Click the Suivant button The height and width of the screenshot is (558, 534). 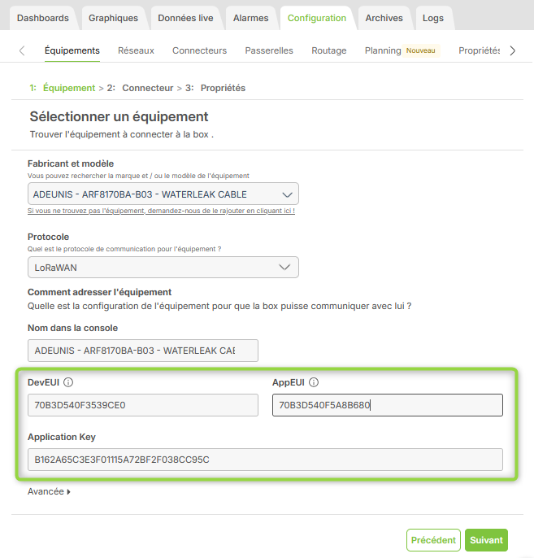coord(486,540)
